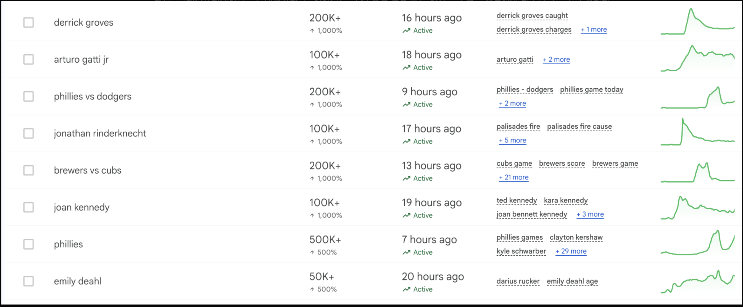Open the emily deahl trend sparkline
This screenshot has width=743, height=307.
(697, 282)
